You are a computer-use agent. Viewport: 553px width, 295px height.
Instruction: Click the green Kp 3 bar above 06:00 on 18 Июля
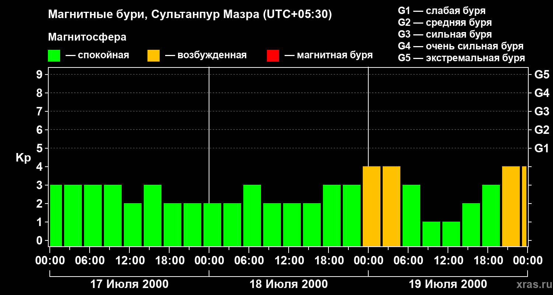point(252,216)
